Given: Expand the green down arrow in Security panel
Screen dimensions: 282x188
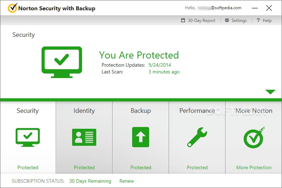Looking at the screenshot, I should [x=270, y=92].
